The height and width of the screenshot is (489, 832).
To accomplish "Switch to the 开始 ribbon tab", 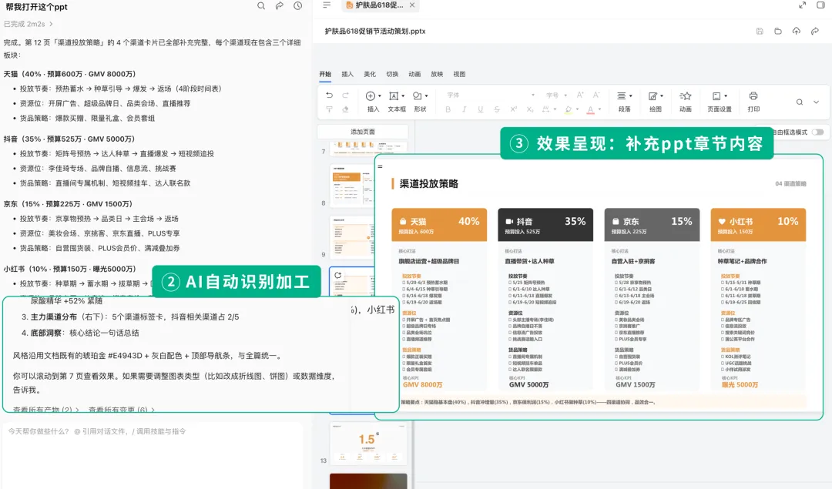I will tap(325, 74).
